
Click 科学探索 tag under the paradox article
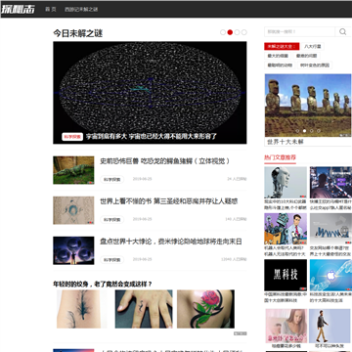coord(112,260)
